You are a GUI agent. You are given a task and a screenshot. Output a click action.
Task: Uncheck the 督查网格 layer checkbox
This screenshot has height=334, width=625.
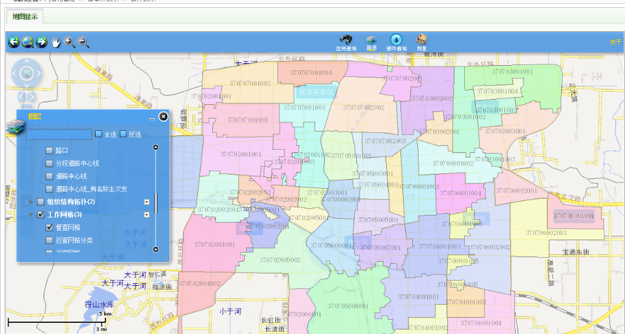click(49, 228)
